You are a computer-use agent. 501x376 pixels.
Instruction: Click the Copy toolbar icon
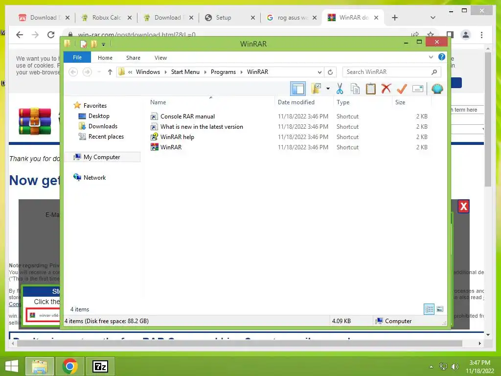tap(355, 89)
